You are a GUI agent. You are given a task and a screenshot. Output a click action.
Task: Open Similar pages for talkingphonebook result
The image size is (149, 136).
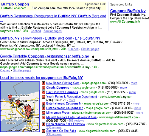[90, 49]
